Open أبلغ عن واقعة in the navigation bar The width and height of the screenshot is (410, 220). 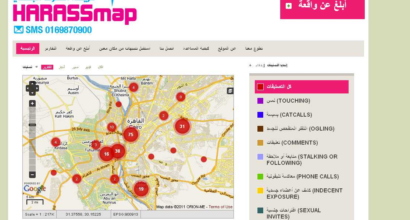click(x=78, y=49)
